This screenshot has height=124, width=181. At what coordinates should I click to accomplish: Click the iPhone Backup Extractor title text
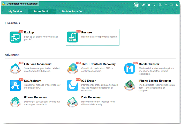(x=155, y=81)
